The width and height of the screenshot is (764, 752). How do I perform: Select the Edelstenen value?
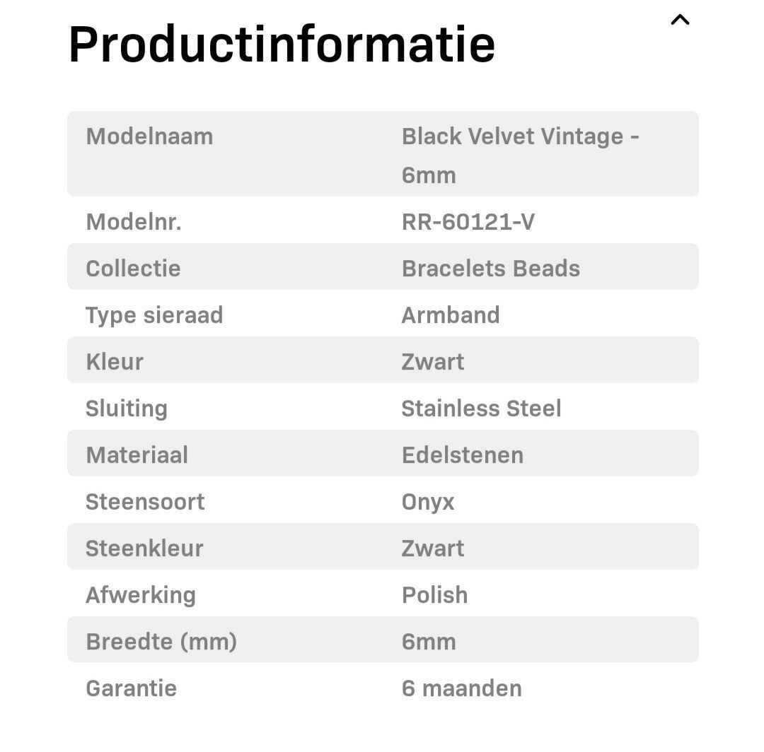point(462,455)
